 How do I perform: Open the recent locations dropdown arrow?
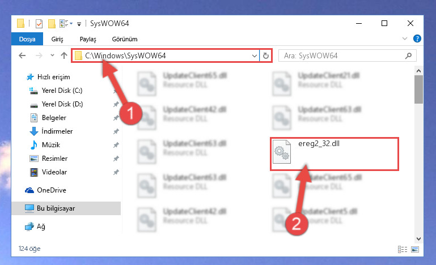point(52,55)
